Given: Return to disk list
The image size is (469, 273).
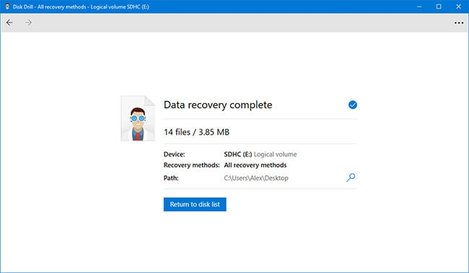Looking at the screenshot, I should click(x=195, y=205).
